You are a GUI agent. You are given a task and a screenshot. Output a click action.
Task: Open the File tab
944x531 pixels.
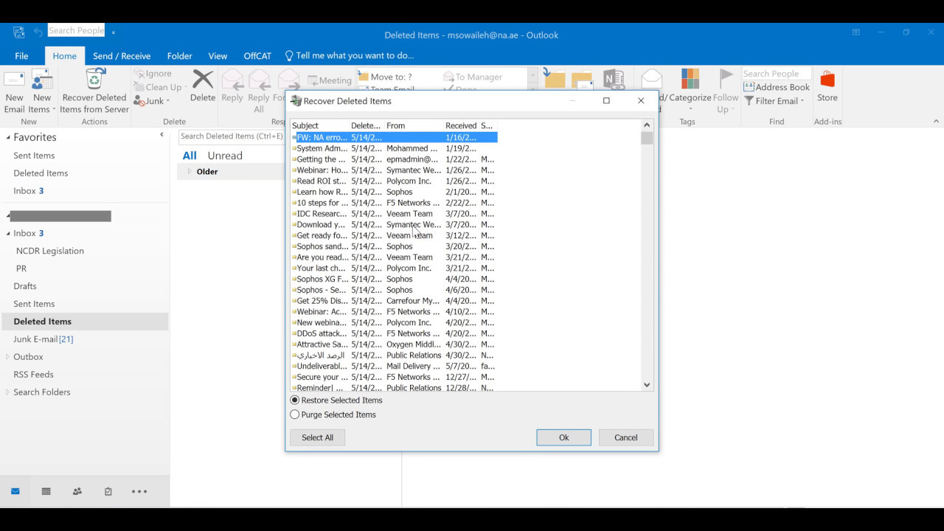coord(21,56)
